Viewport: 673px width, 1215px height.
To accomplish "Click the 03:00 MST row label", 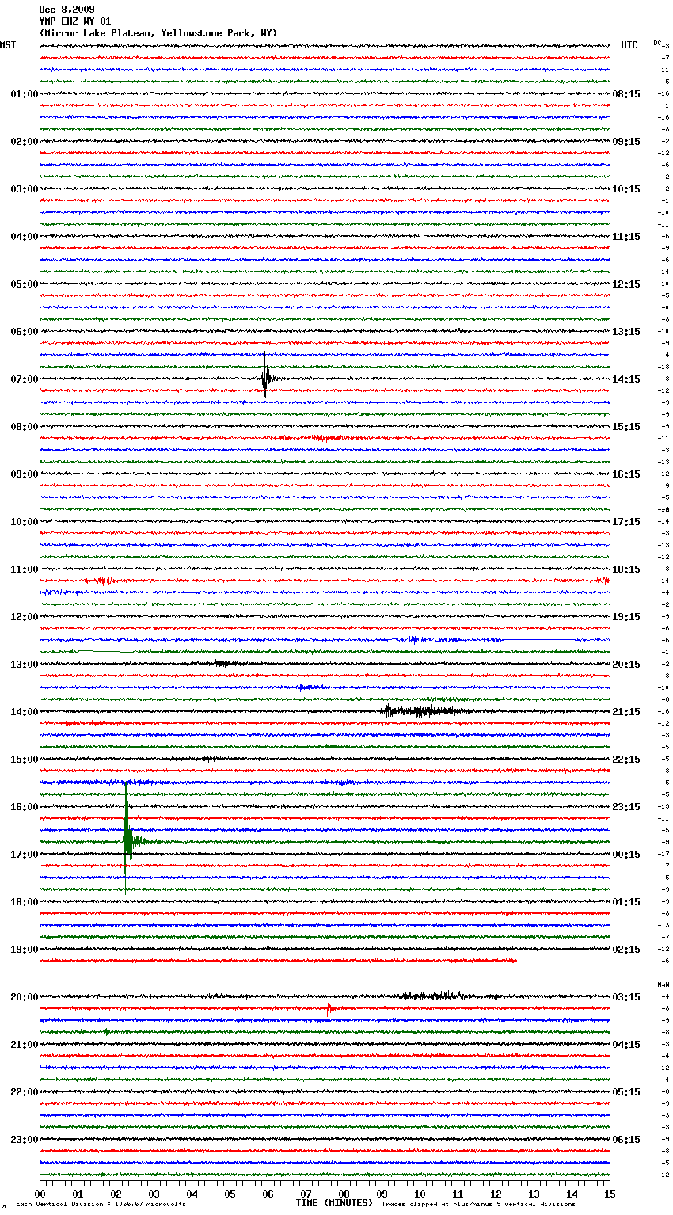I will pyautogui.click(x=25, y=189).
